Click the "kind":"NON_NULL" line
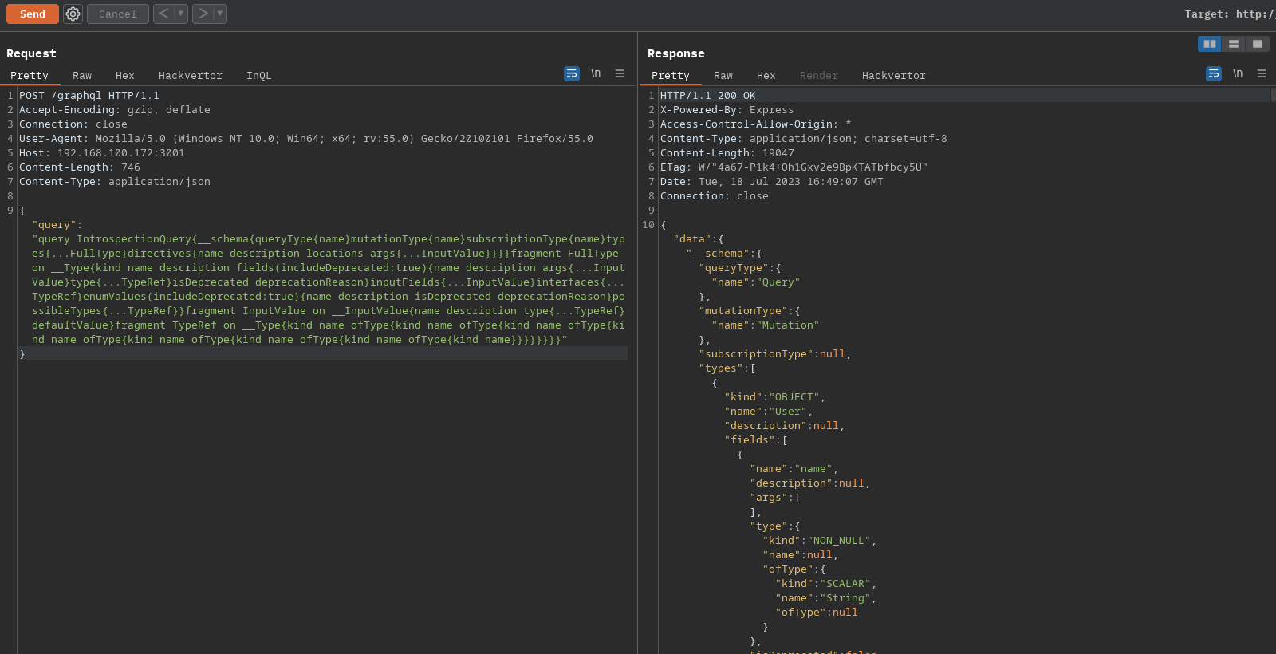Viewport: 1276px width, 654px height. 820,541
